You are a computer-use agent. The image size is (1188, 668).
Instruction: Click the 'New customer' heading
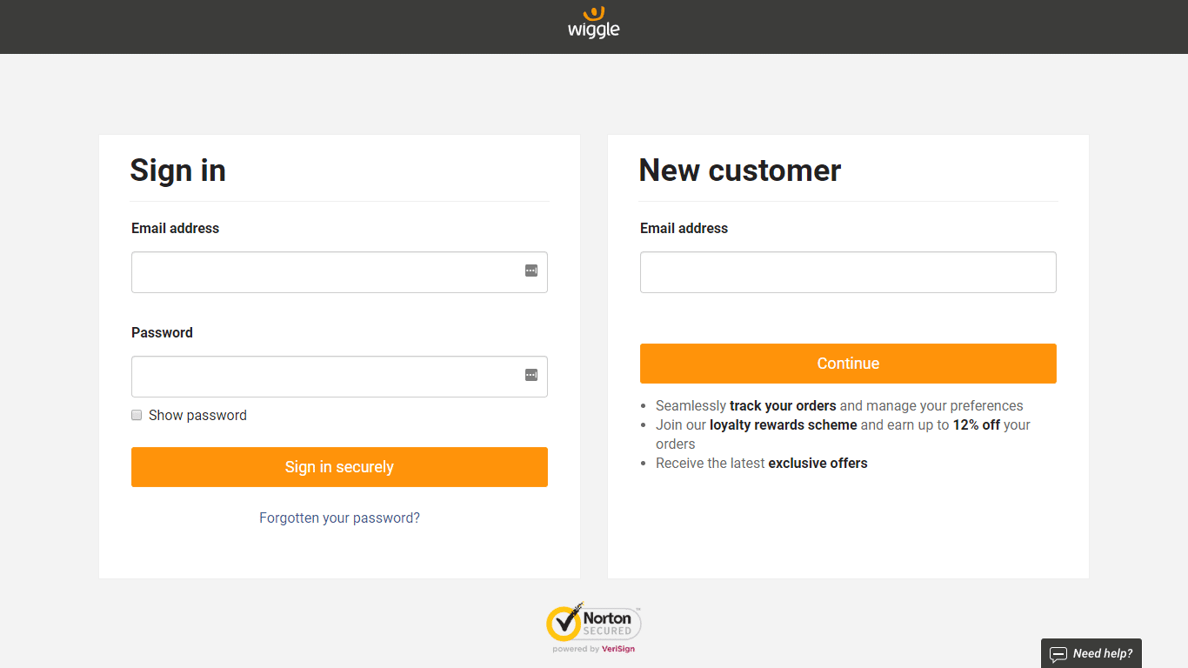click(x=740, y=170)
